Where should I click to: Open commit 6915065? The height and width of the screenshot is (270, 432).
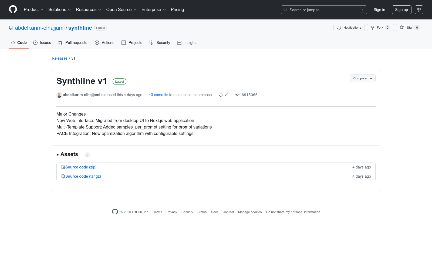tap(247, 95)
